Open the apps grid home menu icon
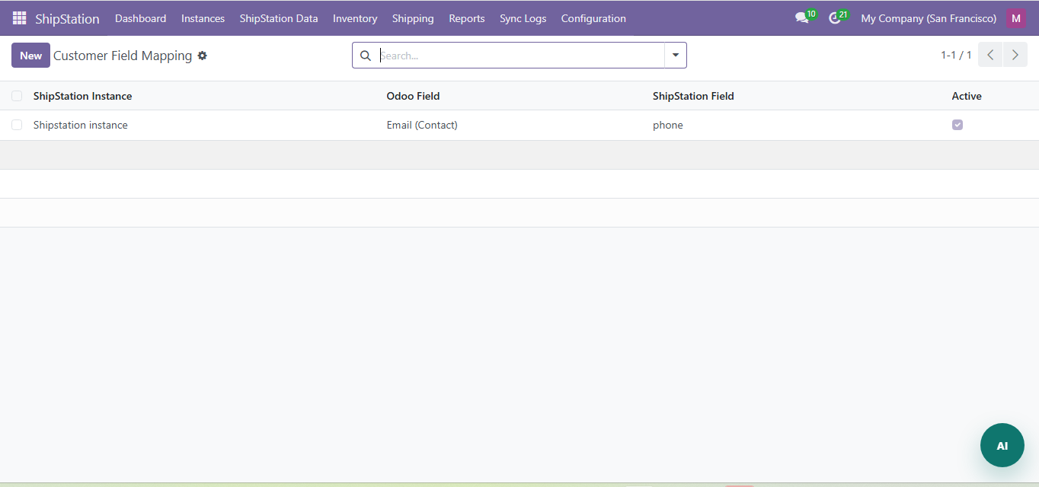This screenshot has width=1039, height=487. (19, 18)
